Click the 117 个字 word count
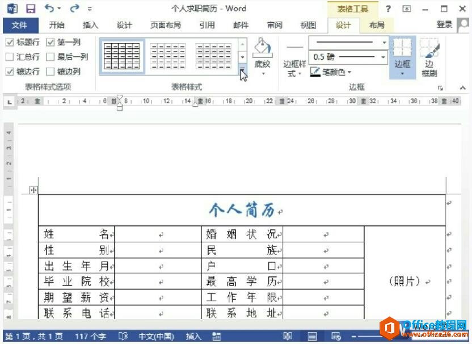Image resolution: width=472 pixels, height=344 pixels. click(90, 336)
